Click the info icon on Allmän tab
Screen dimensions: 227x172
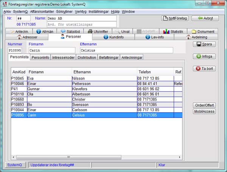pyautogui.click(x=39, y=32)
